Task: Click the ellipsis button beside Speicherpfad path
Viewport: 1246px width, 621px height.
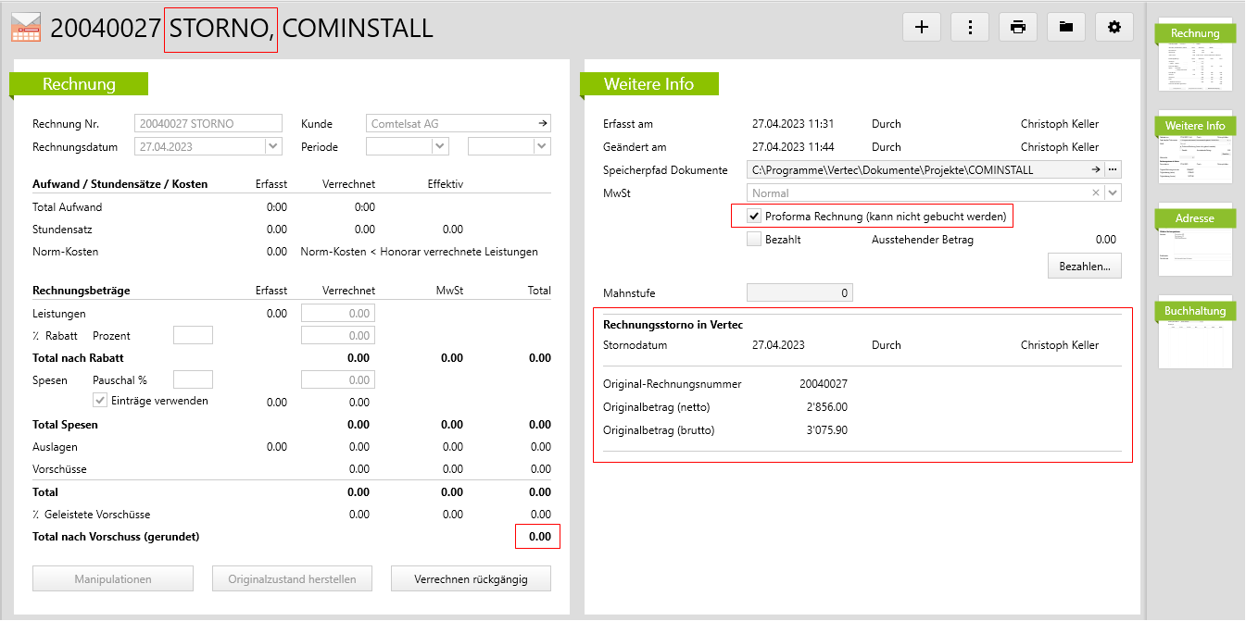Action: [x=1113, y=169]
